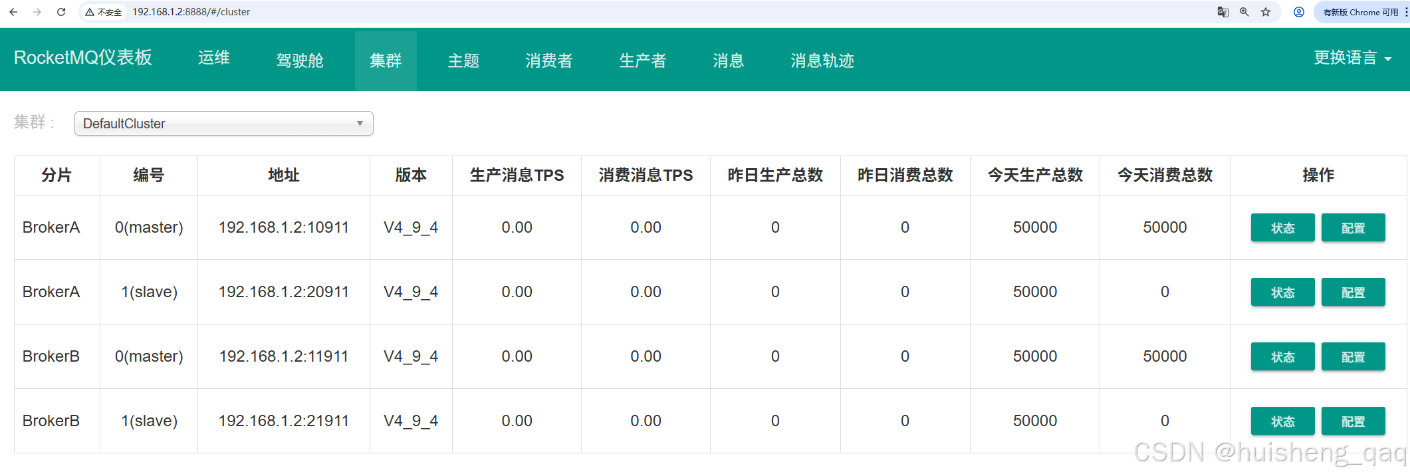Expand the 更换语言 language dropdown
Image resolution: width=1410 pixels, height=476 pixels.
pos(1353,58)
